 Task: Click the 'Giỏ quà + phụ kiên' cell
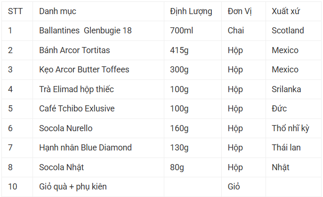73,187
